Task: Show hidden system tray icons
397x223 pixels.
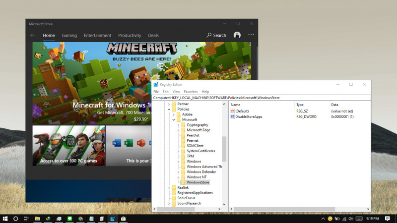Action: point(323,219)
